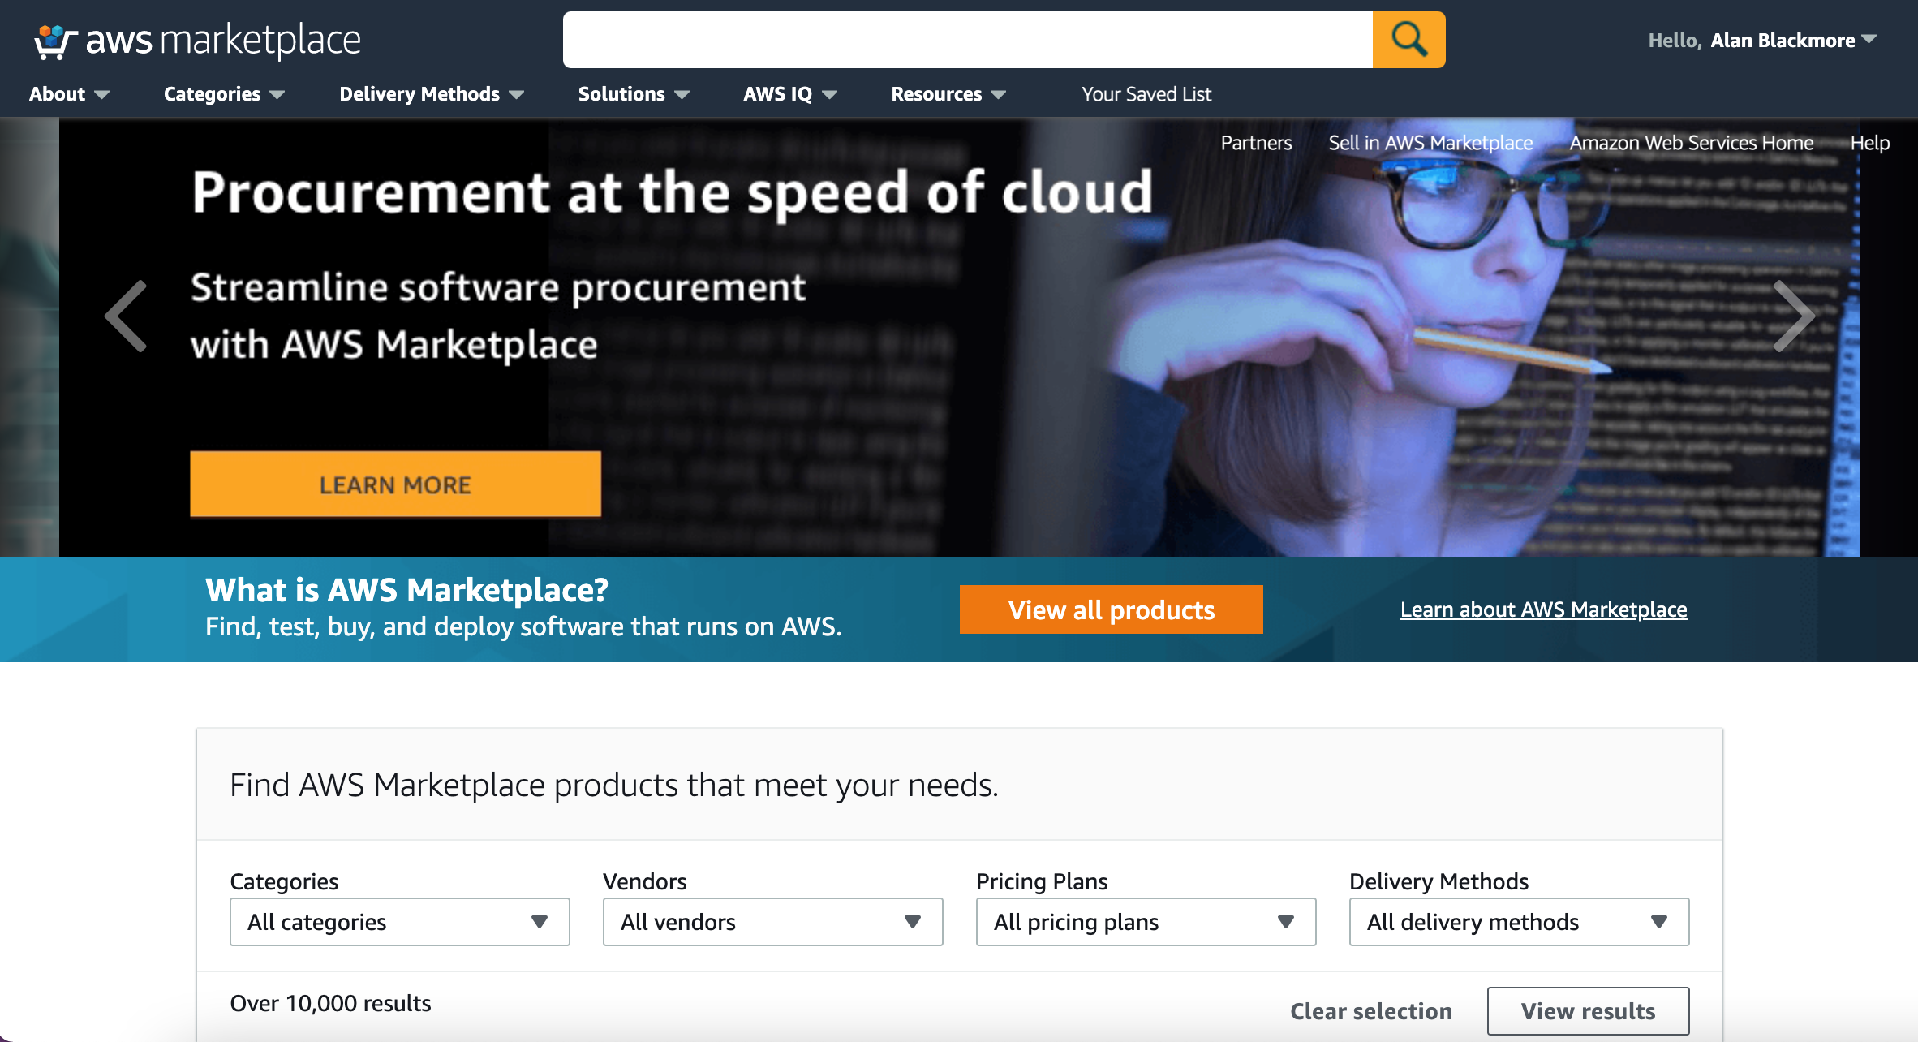Screen dimensions: 1918x1042
Task: Click View all products button
Action: point(1111,609)
